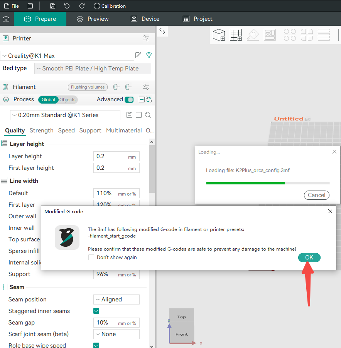Switch to the Preview tab
341x348 pixels.
[x=93, y=19]
